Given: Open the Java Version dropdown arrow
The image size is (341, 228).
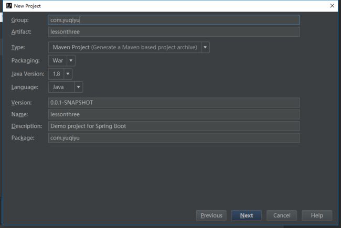Looking at the screenshot, I should click(x=68, y=74).
